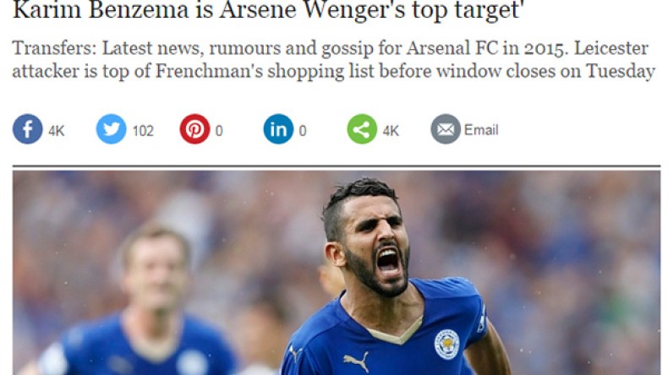Click the 0 count beside Pinterest

click(x=219, y=131)
